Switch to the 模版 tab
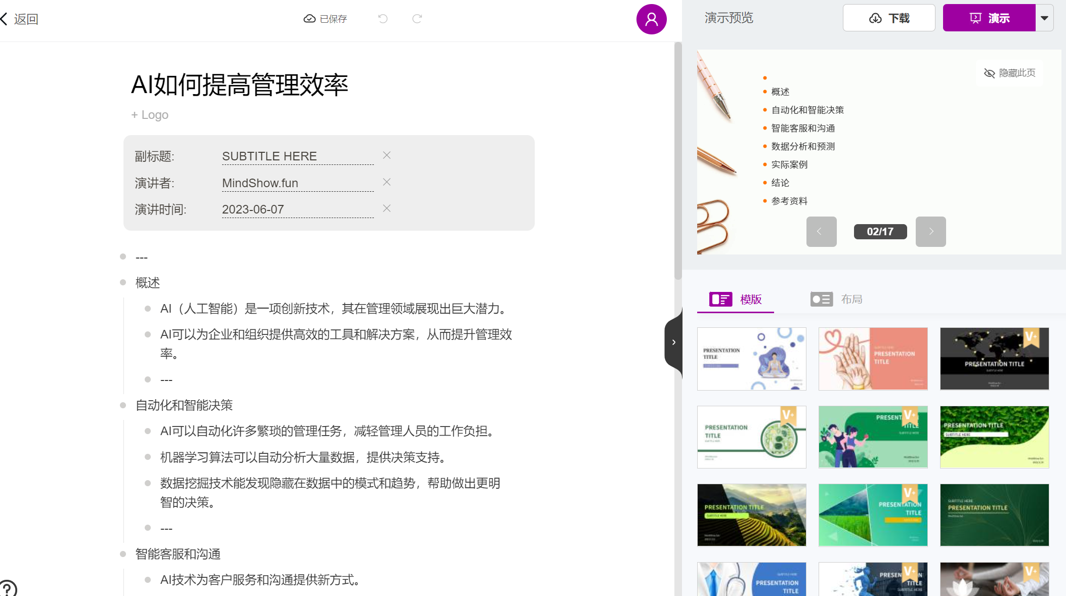 point(736,299)
